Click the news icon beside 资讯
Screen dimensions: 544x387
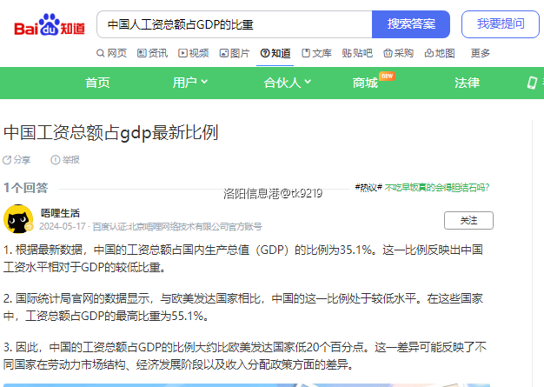point(142,53)
